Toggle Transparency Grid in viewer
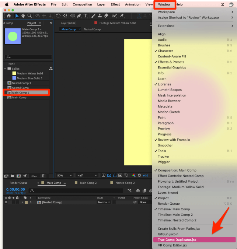Image resolution: width=237 pixels, height=249 pixels. pos(109,175)
